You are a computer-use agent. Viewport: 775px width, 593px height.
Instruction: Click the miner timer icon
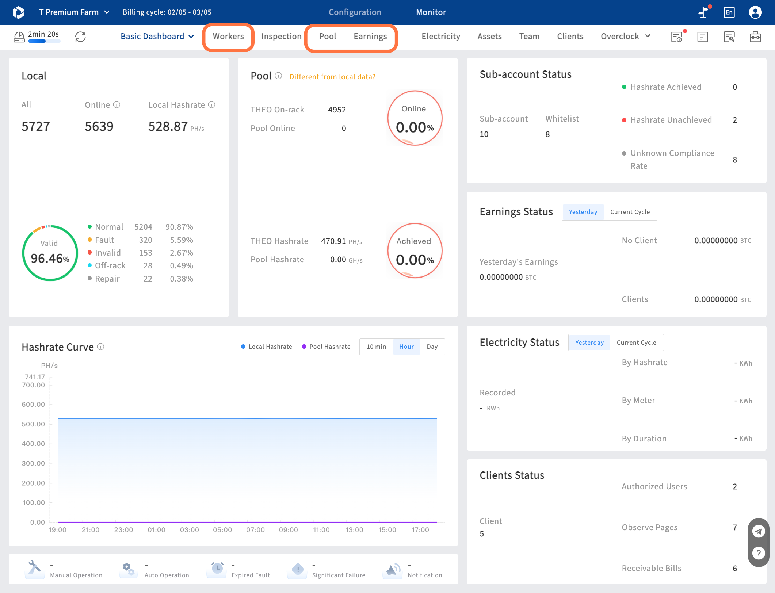coord(19,37)
